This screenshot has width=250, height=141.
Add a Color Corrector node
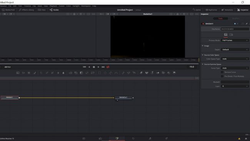click(41, 73)
